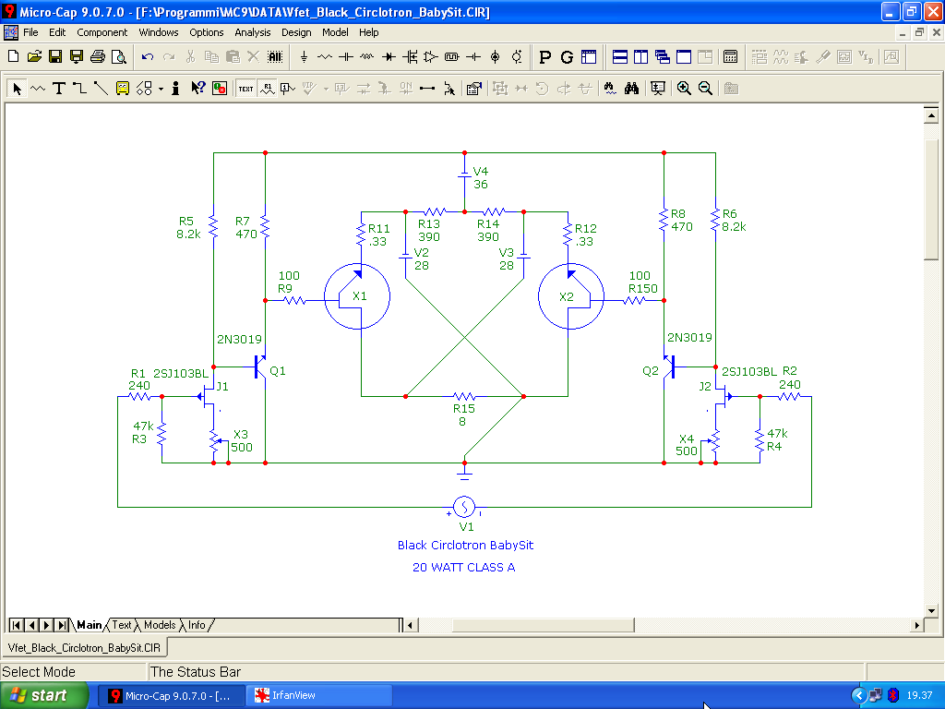Open the File menu

click(30, 32)
